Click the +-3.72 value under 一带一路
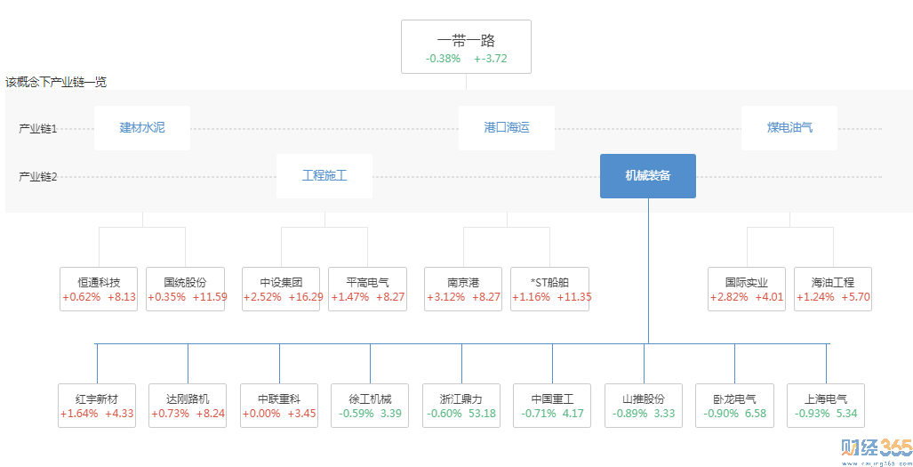This screenshot has height=467, width=913. (x=490, y=58)
